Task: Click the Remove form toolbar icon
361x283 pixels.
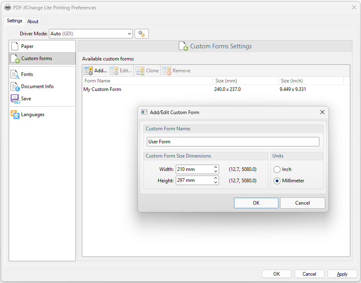Action: coord(167,71)
